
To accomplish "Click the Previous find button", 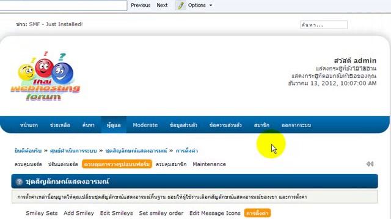I will (141, 5).
